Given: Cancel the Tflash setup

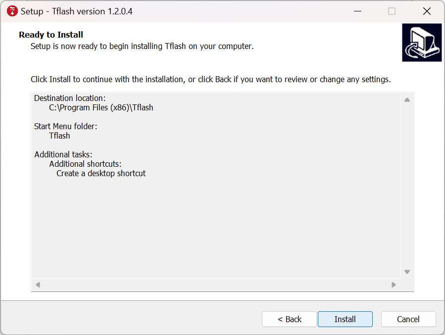Looking at the screenshot, I should [x=408, y=319].
